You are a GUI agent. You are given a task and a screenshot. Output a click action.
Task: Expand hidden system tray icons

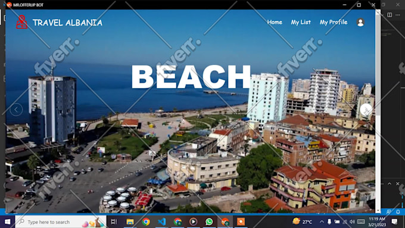(x=322, y=221)
